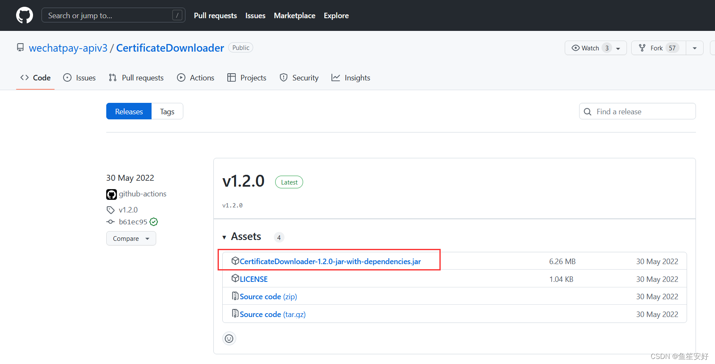Open the Fork options dropdown arrow
Image resolution: width=715 pixels, height=364 pixels.
(x=695, y=48)
